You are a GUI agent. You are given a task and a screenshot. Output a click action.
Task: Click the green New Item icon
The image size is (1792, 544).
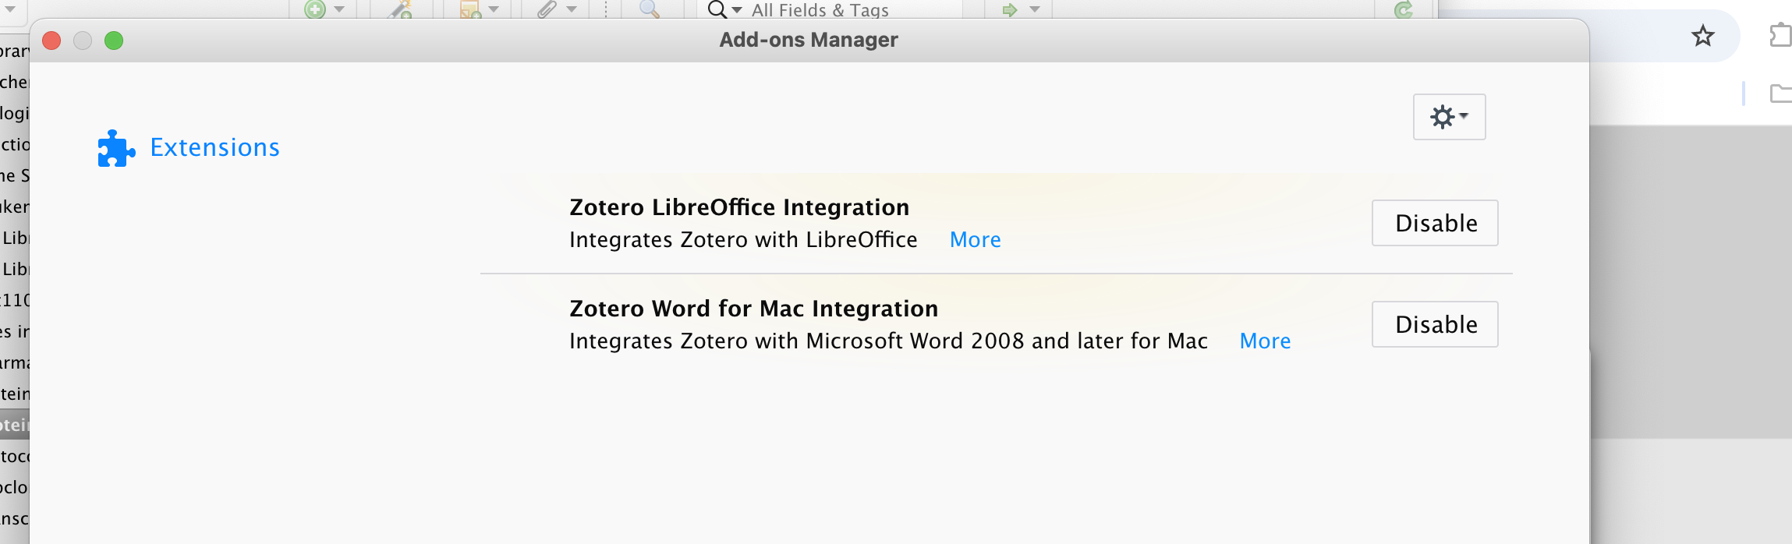pos(315,9)
